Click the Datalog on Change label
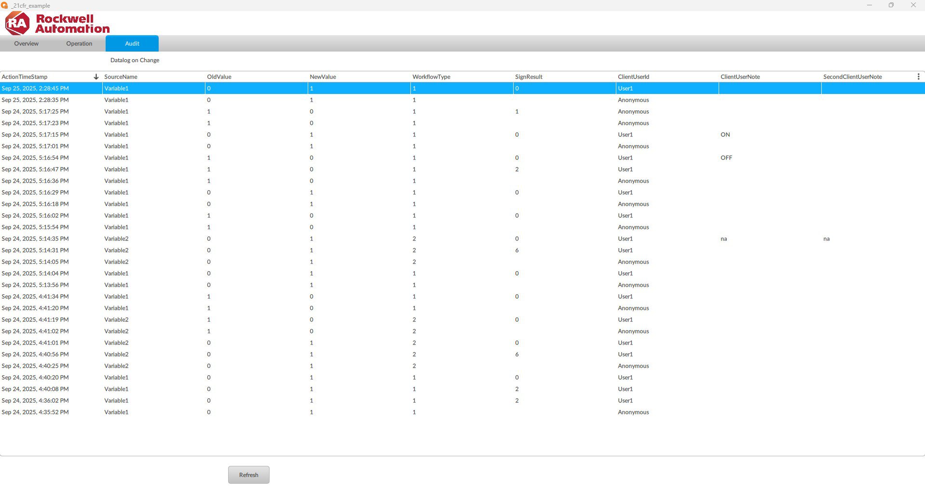 pyautogui.click(x=135, y=60)
